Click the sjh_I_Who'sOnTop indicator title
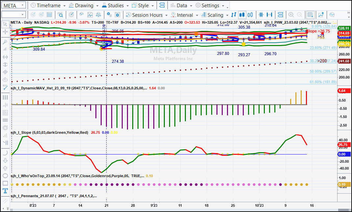Screen dimensions: 352x212 tap(77, 176)
